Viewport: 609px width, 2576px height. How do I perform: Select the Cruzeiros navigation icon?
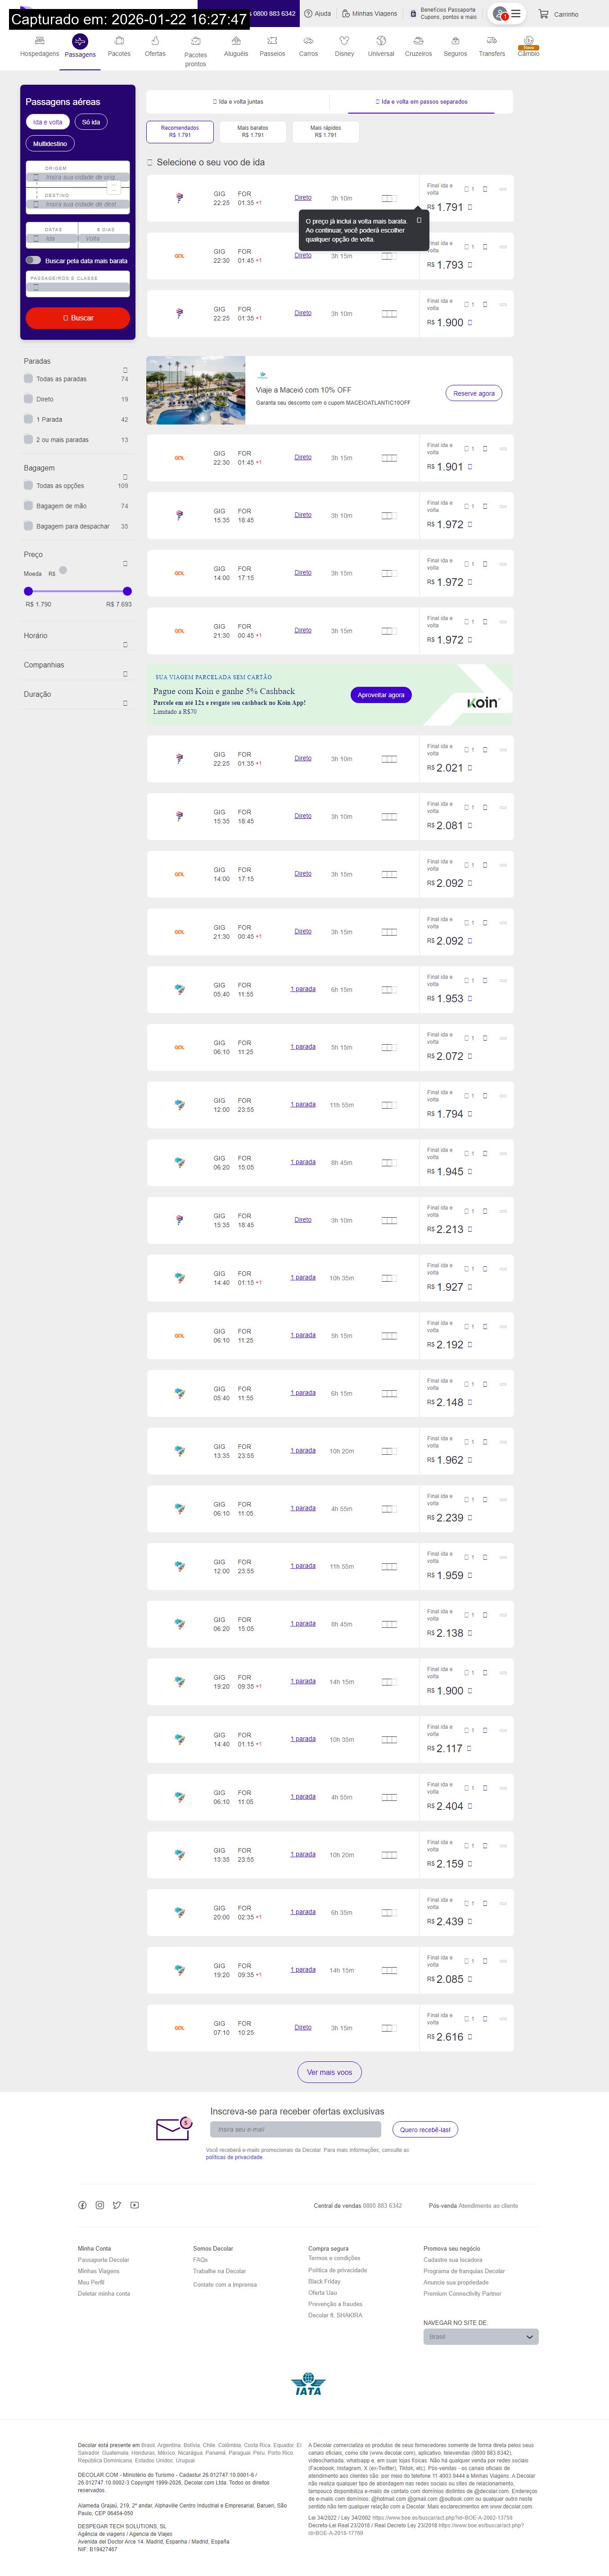[418, 41]
